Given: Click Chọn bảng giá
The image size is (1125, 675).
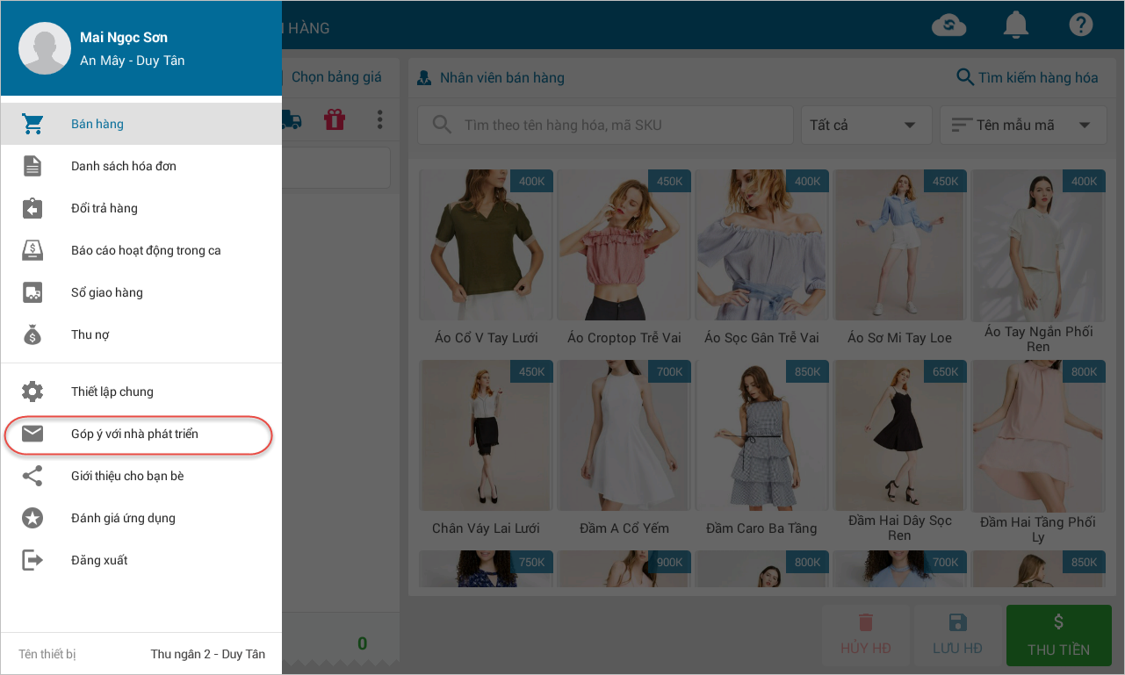Looking at the screenshot, I should click(x=336, y=77).
